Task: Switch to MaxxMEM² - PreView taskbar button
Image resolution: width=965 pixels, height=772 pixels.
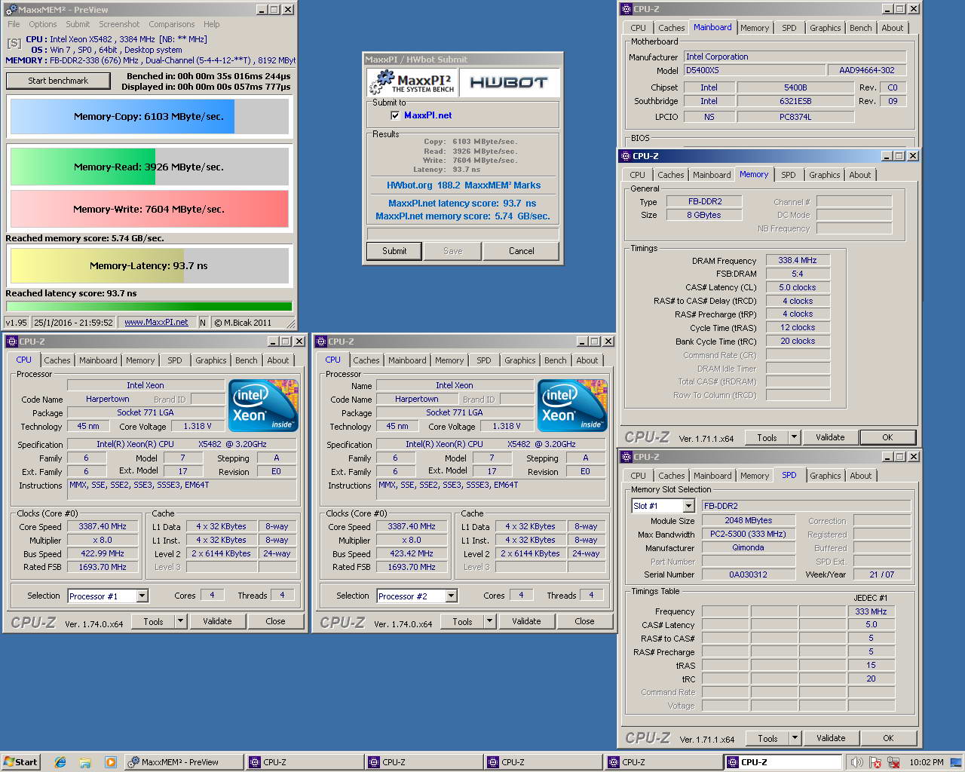Action: pos(183,762)
